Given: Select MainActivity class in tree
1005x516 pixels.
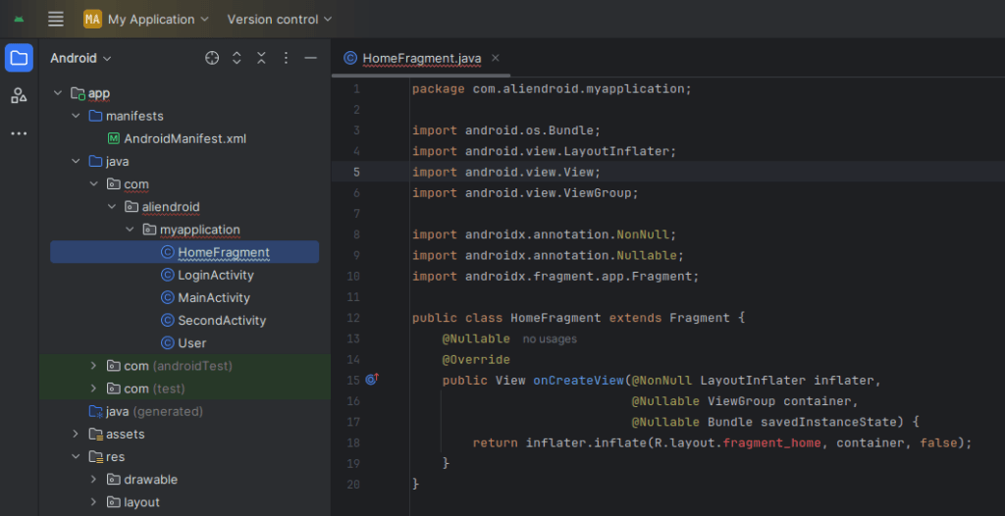Looking at the screenshot, I should coord(205,297).
